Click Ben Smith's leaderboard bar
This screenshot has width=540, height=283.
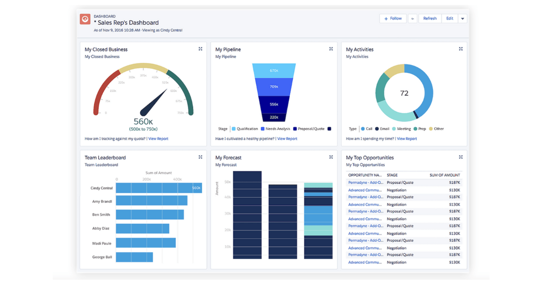click(150, 214)
